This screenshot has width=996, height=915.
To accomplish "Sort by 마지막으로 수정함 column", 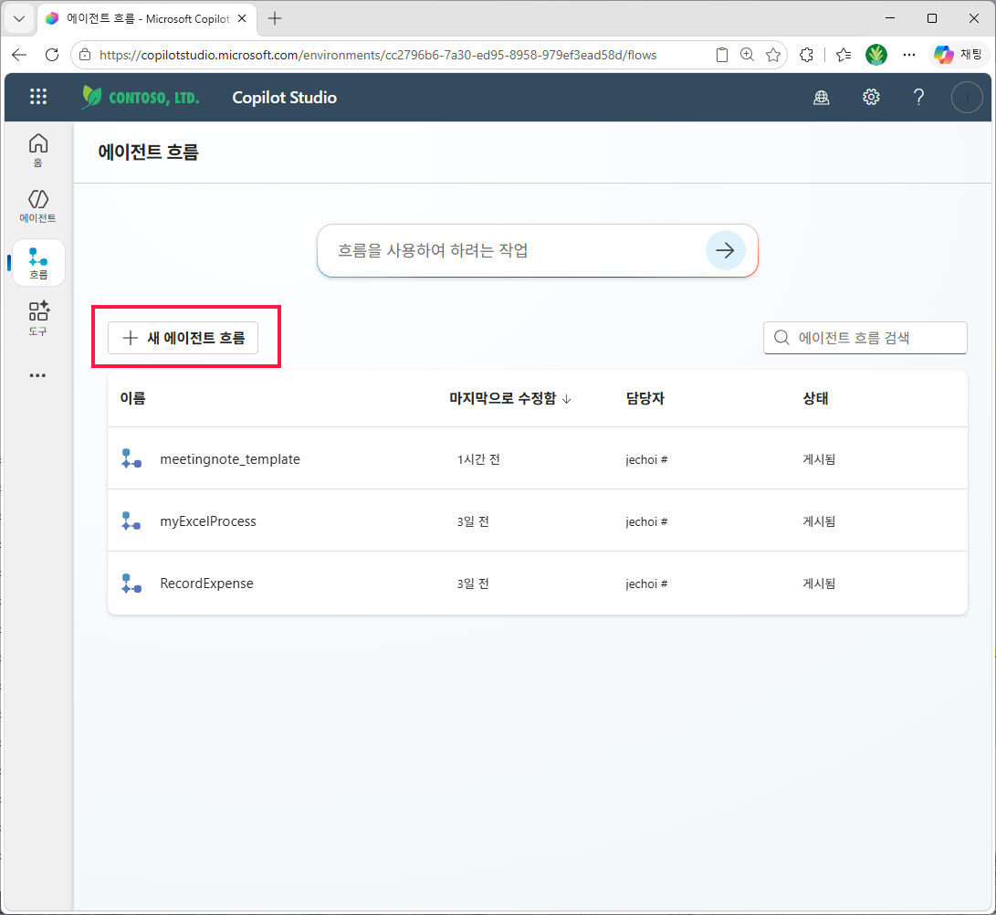I will (510, 398).
